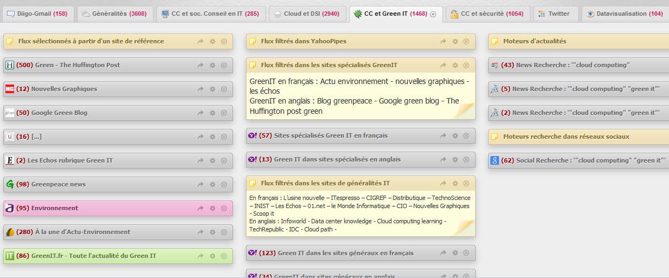Switch to the Twitter tab
Image resolution: width=669 pixels, height=278 pixels.
[x=556, y=14]
